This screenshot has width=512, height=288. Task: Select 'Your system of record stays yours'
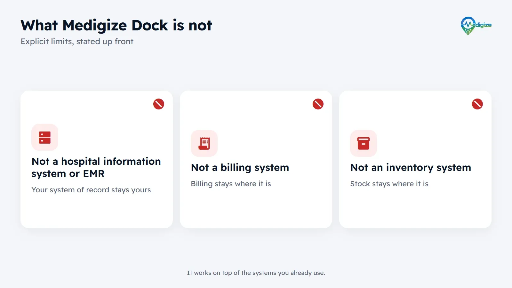point(91,190)
